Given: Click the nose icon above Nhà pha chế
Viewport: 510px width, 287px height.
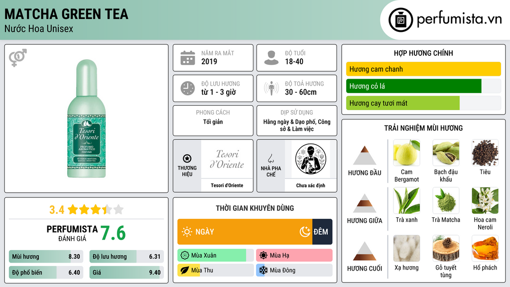Looking at the screenshot, I should (x=270, y=158).
